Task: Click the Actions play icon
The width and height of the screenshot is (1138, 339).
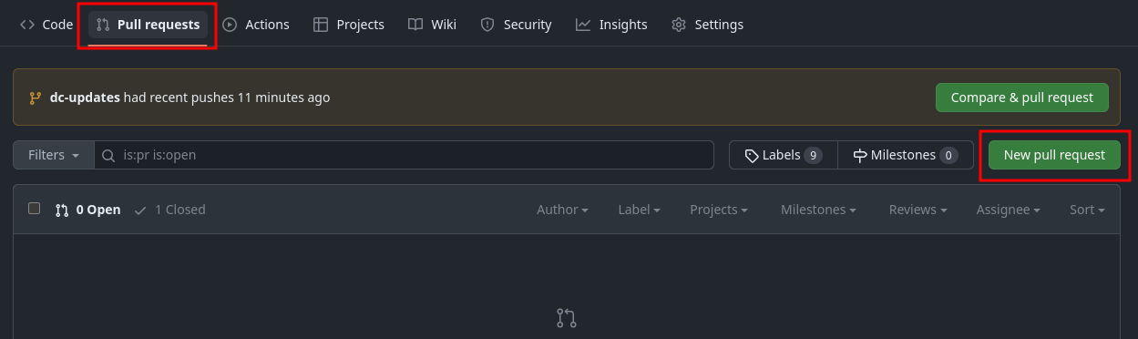Action: tap(230, 25)
